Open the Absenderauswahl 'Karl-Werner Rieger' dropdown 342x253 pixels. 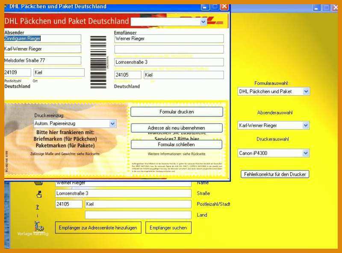306,125
